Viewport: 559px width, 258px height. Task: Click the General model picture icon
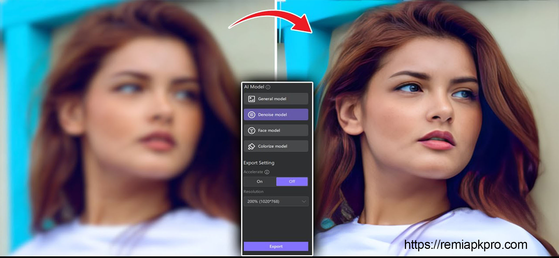251,99
